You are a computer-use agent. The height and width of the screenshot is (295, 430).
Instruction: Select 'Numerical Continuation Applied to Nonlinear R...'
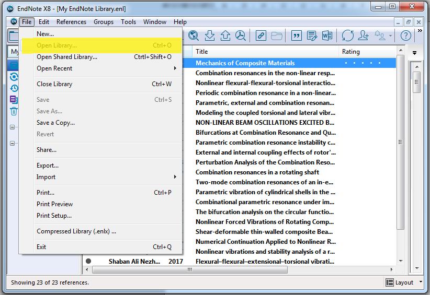coord(265,242)
